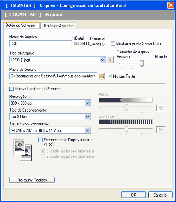
Task: Close the ControlCenter3 configuration window
Action: (x=171, y=5)
